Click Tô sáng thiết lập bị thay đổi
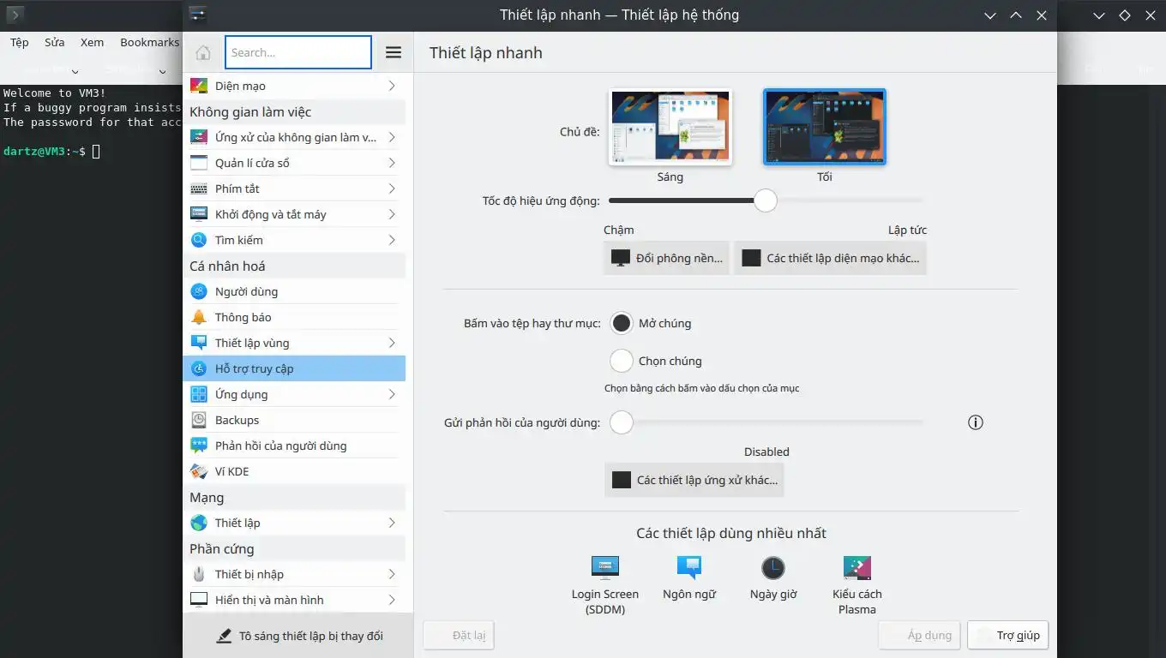The image size is (1166, 658). click(x=298, y=636)
